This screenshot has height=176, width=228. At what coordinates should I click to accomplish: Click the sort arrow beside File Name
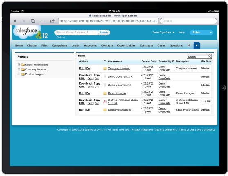pyautogui.click(x=122, y=62)
